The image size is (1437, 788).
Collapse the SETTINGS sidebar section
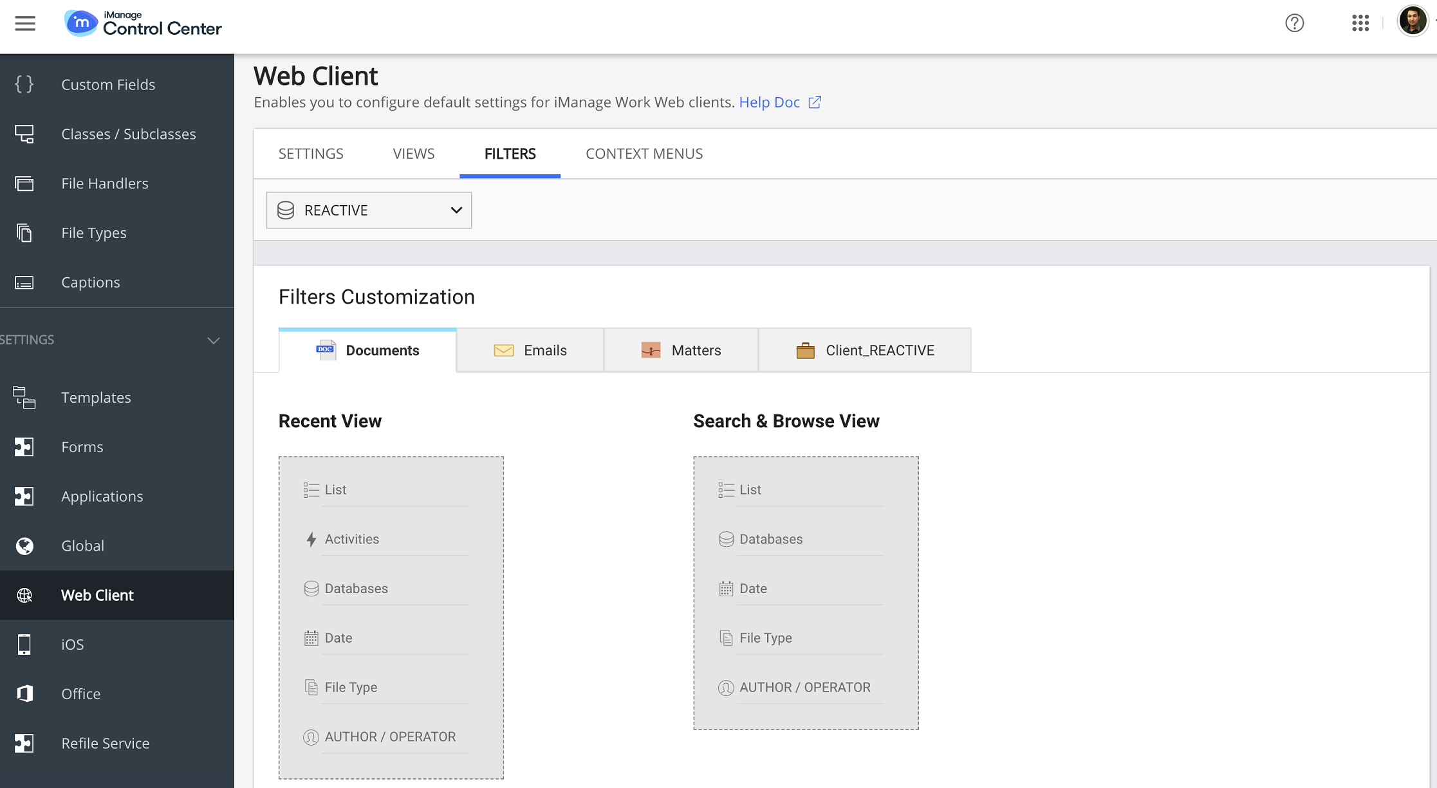pos(213,340)
